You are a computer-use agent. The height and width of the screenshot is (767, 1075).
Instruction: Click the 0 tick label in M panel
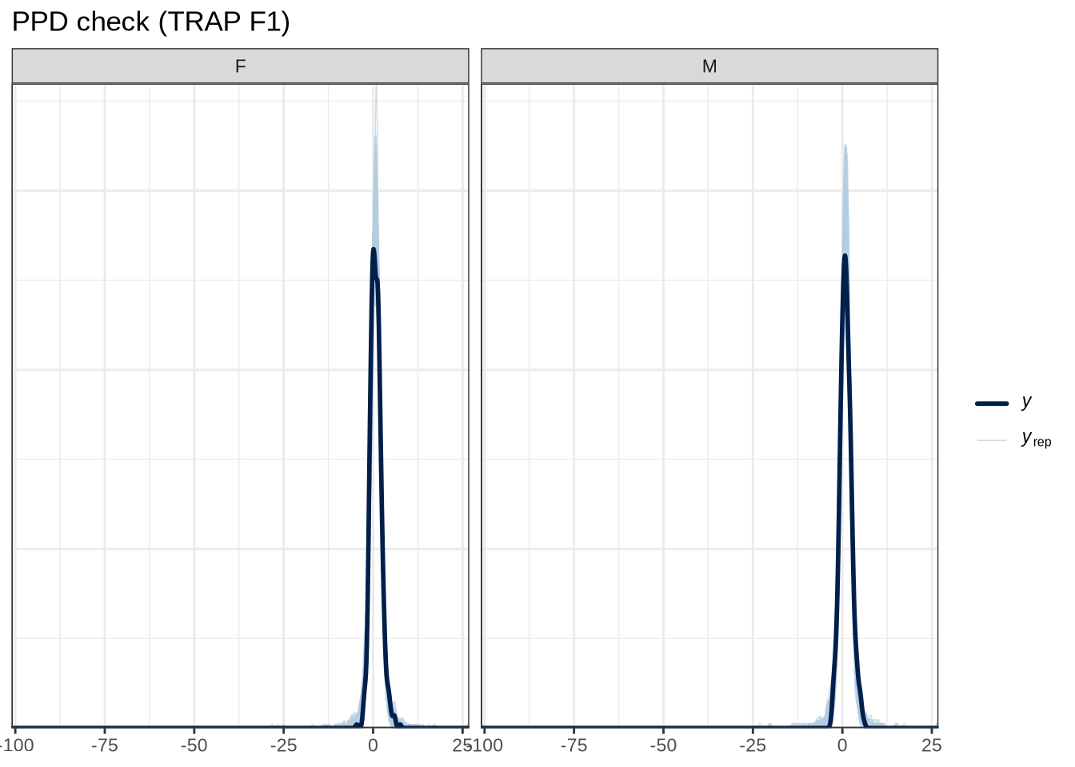[x=842, y=746]
